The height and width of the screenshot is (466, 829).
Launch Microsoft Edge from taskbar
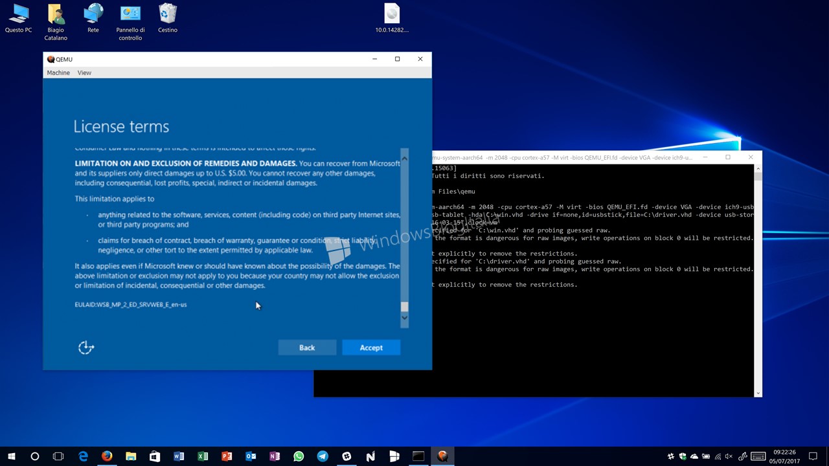point(83,456)
